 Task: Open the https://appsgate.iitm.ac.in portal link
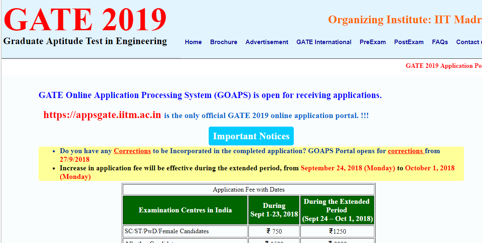102,115
